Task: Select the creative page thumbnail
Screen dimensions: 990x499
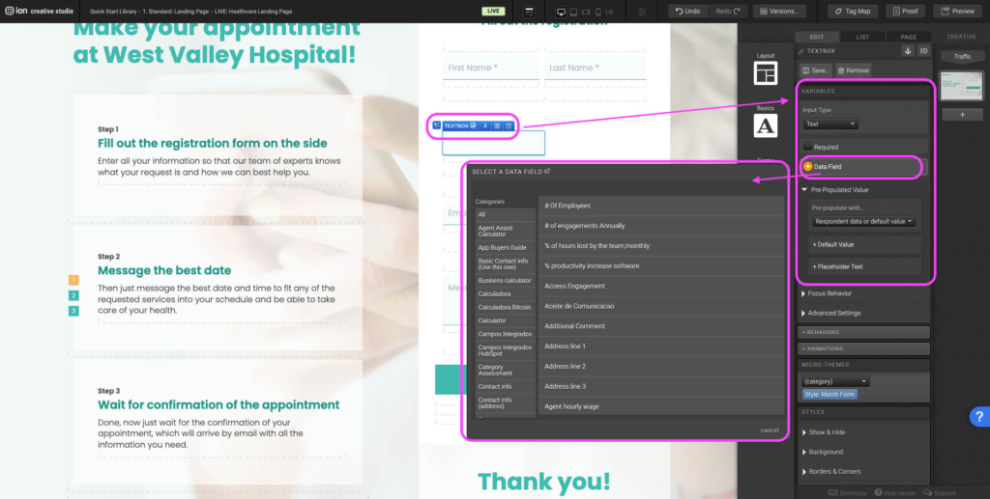Action: [x=962, y=86]
